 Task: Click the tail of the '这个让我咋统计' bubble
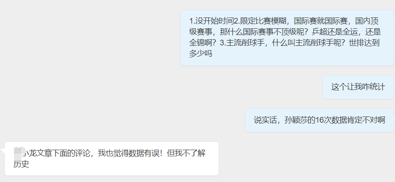[394, 85]
